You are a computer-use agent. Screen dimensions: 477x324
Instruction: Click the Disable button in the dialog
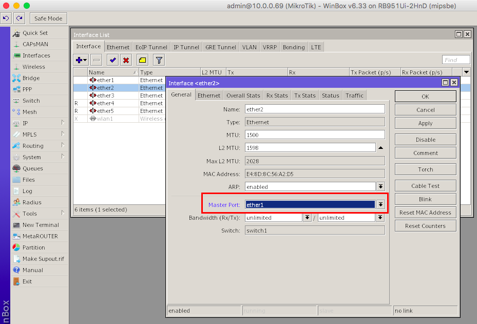pos(425,140)
